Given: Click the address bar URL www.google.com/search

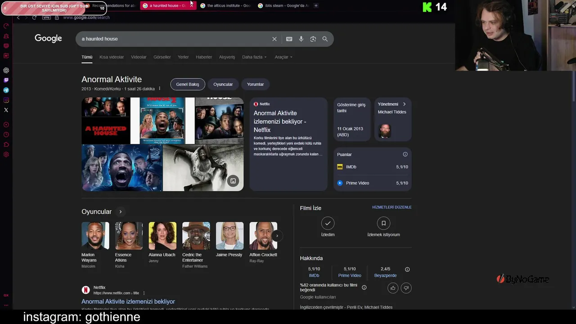Looking at the screenshot, I should click(x=86, y=18).
